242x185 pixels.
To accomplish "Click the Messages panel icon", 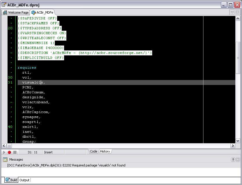I will tap(5, 160).
